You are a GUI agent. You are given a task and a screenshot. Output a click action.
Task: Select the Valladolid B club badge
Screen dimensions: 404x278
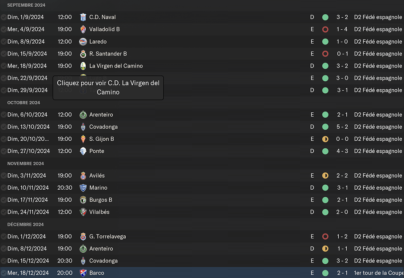(x=83, y=29)
